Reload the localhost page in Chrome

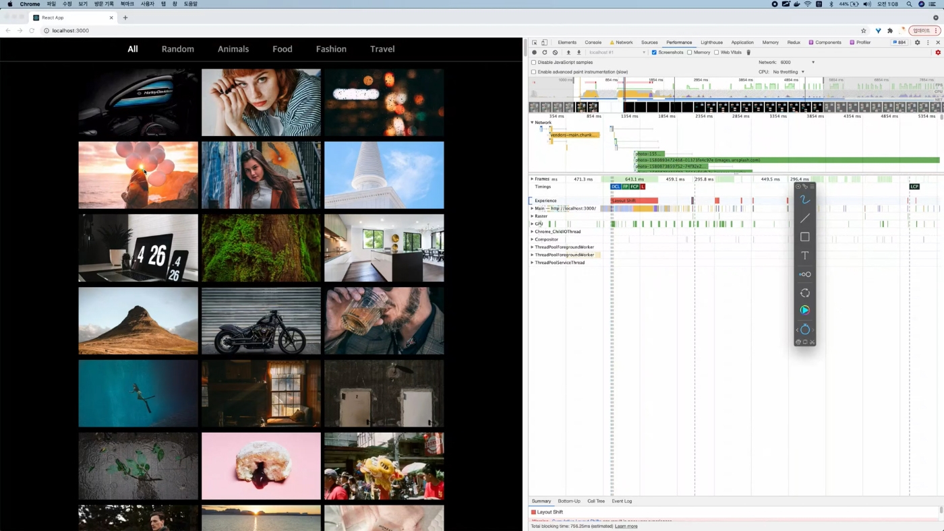[x=32, y=30]
